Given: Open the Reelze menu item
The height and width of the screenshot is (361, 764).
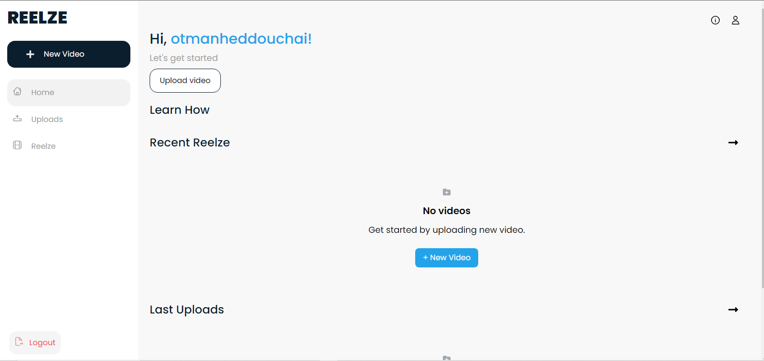Looking at the screenshot, I should click(69, 146).
